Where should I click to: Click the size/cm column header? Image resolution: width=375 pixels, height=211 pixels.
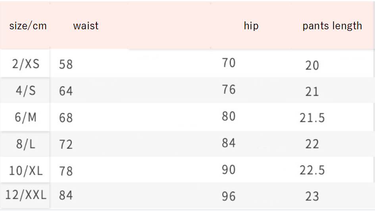(28, 26)
